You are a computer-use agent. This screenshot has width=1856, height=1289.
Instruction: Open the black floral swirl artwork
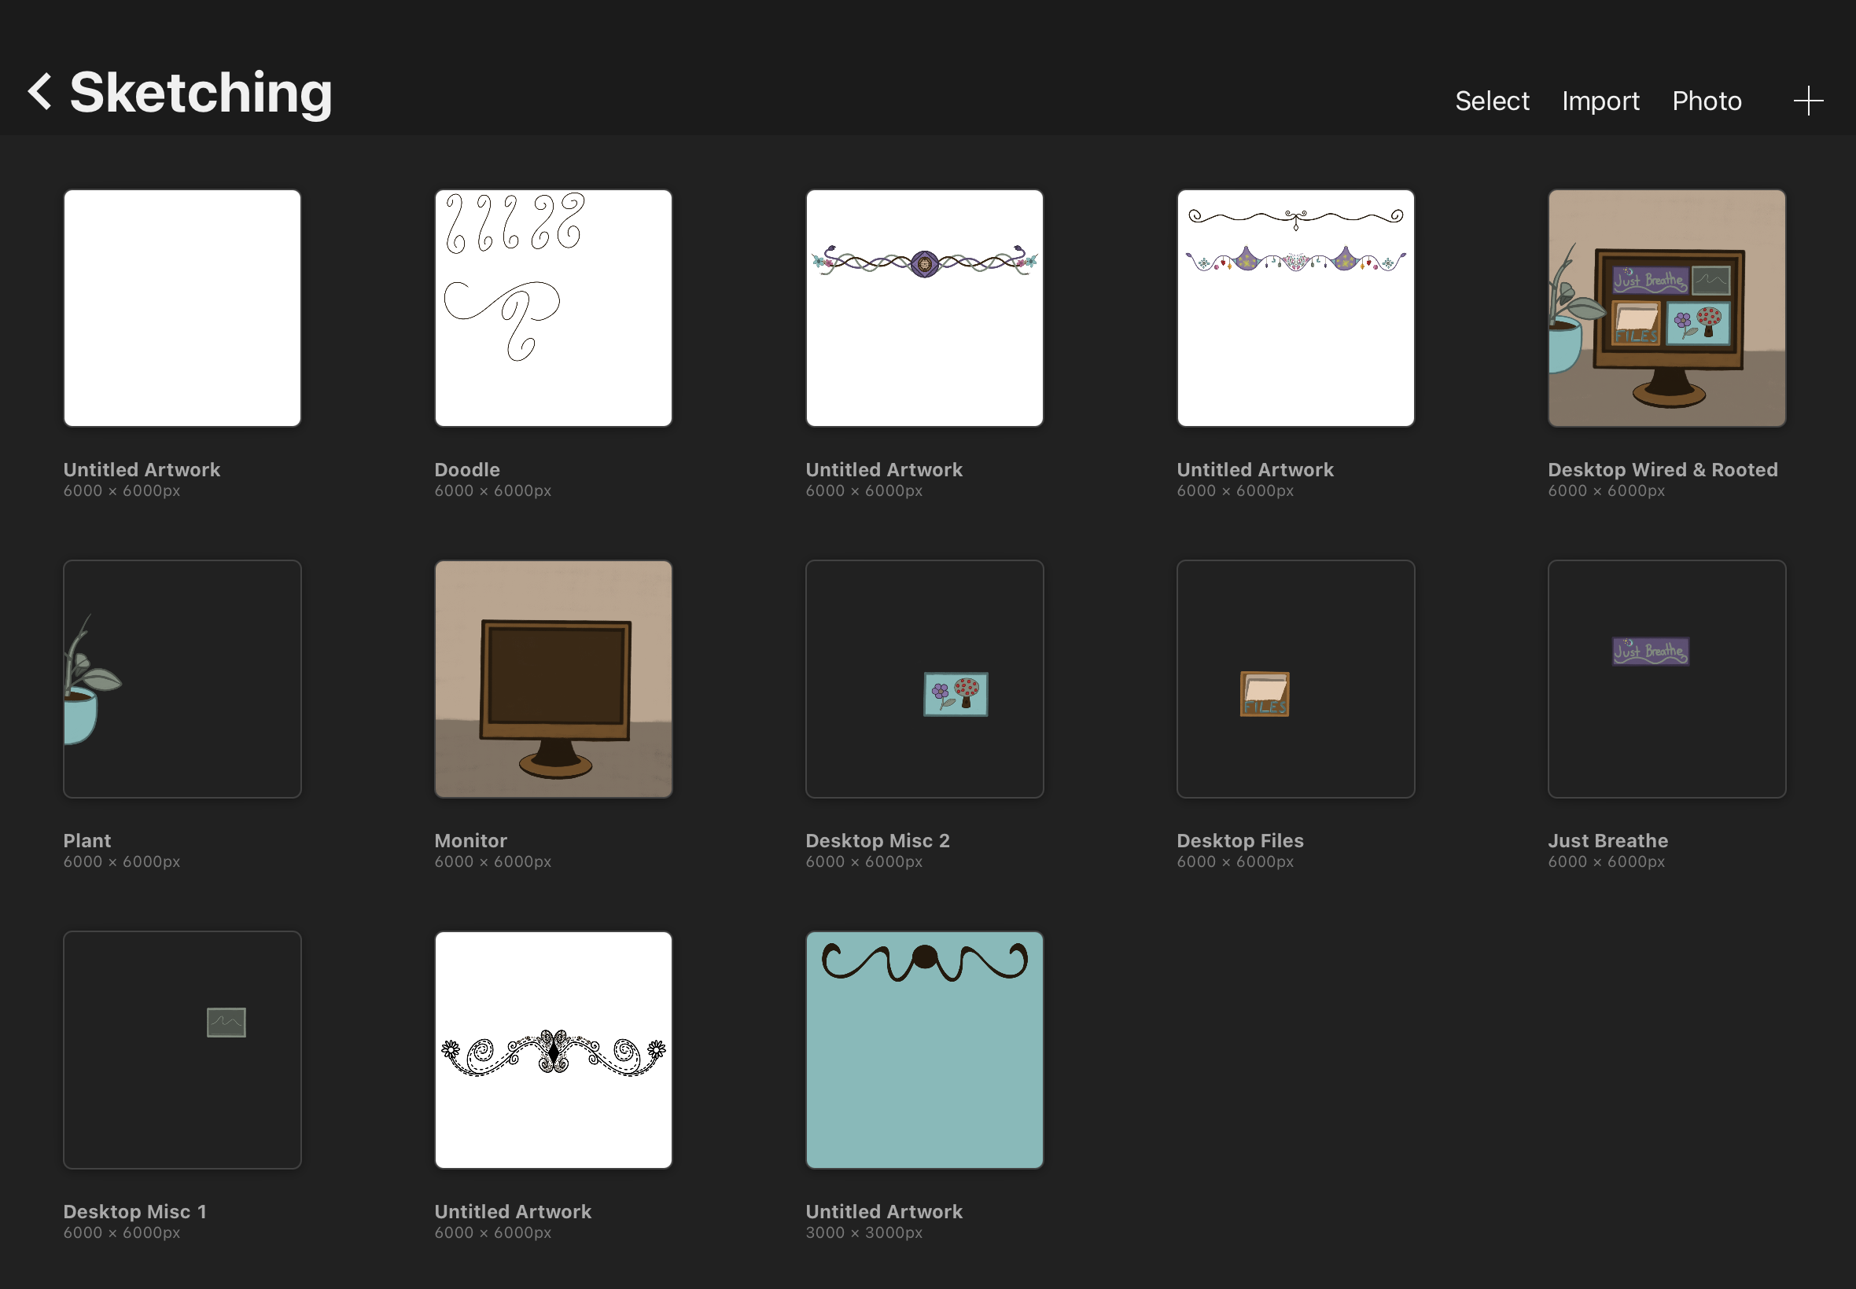553,1049
